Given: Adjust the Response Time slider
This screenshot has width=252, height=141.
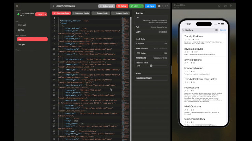Looking at the screenshot, I should [x=151, y=66].
